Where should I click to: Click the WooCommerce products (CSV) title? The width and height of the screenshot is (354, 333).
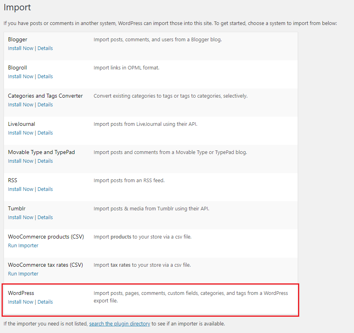(46, 237)
